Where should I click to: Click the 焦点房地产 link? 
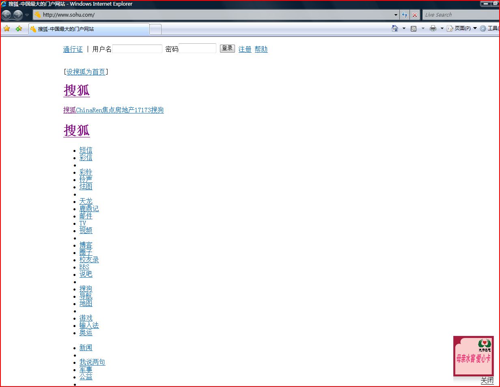pos(119,110)
